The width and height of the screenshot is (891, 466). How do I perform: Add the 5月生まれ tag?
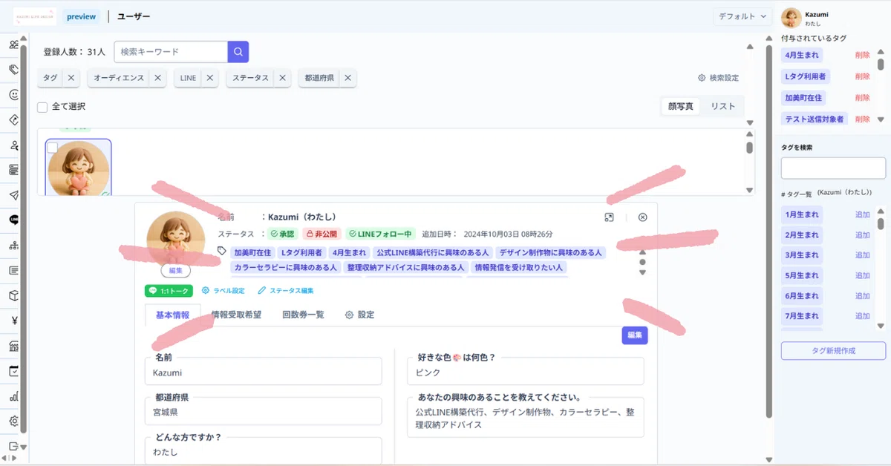coord(862,275)
